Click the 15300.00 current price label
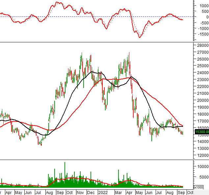 [x=202, y=132]
